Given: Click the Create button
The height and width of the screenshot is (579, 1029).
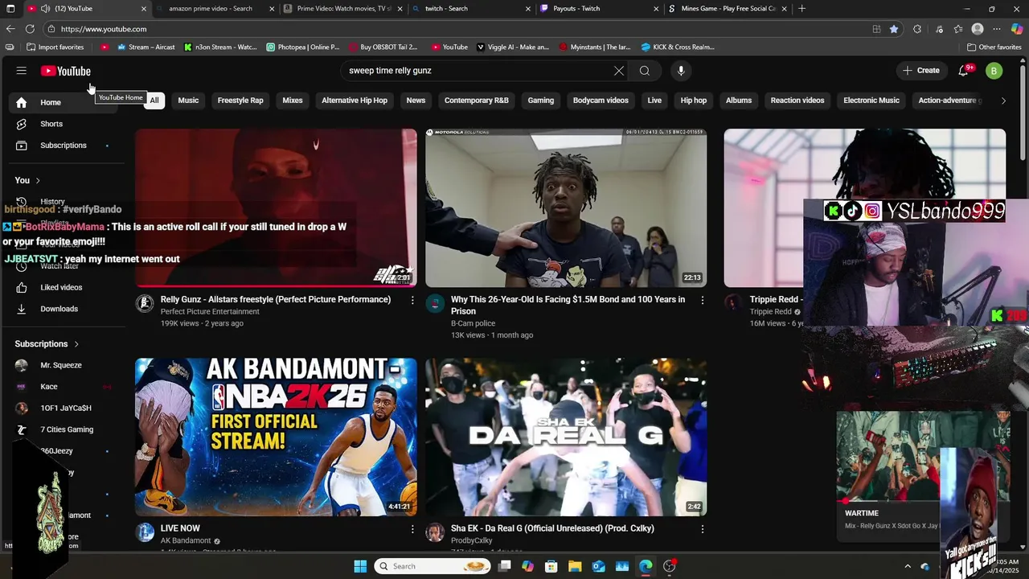Looking at the screenshot, I should click(921, 71).
